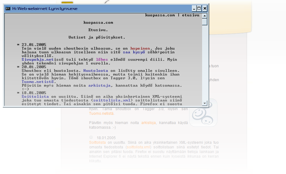Open the Huutoloota link in console
The image size is (286, 174).
coord(96,71)
